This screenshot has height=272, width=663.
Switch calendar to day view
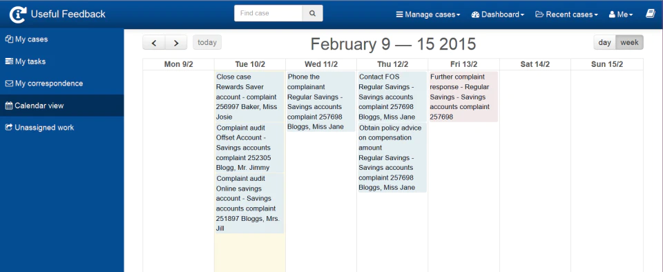click(x=605, y=43)
